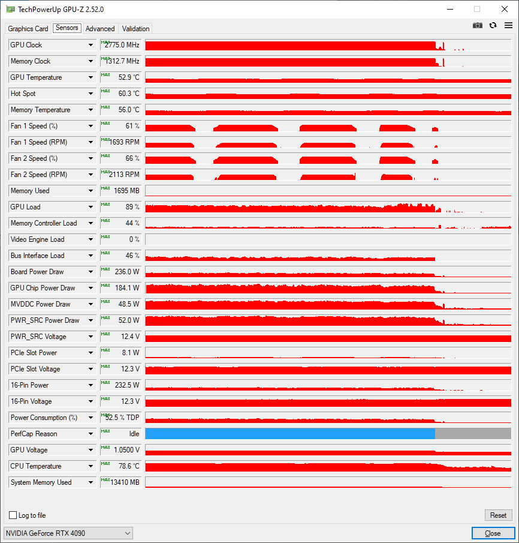Click the Close button at the bottom
The image size is (519, 543).
click(493, 533)
